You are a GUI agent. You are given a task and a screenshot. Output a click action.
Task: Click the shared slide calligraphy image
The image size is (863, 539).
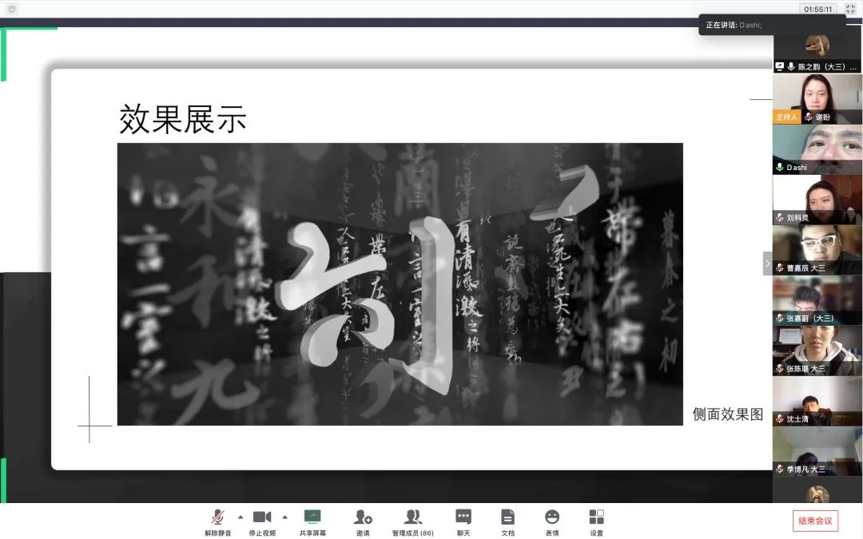400,283
